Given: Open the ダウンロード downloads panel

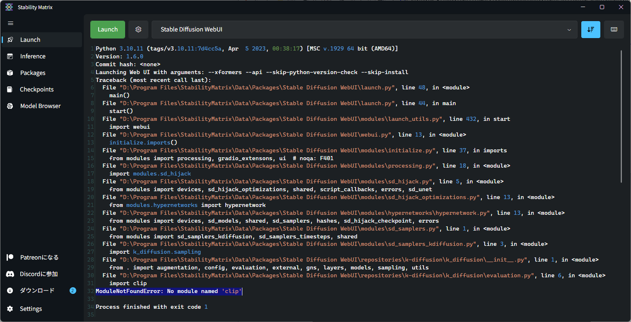Looking at the screenshot, I should tap(42, 291).
